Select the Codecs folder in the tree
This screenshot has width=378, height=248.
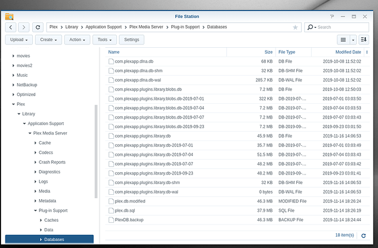(x=46, y=153)
